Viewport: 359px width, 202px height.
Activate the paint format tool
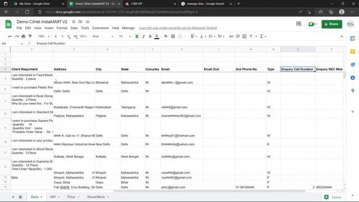coord(30,36)
